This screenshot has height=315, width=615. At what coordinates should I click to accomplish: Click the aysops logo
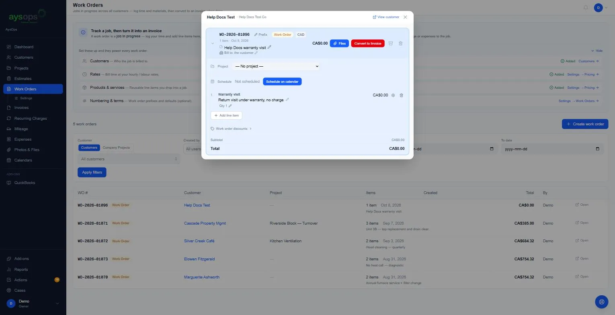pyautogui.click(x=27, y=16)
